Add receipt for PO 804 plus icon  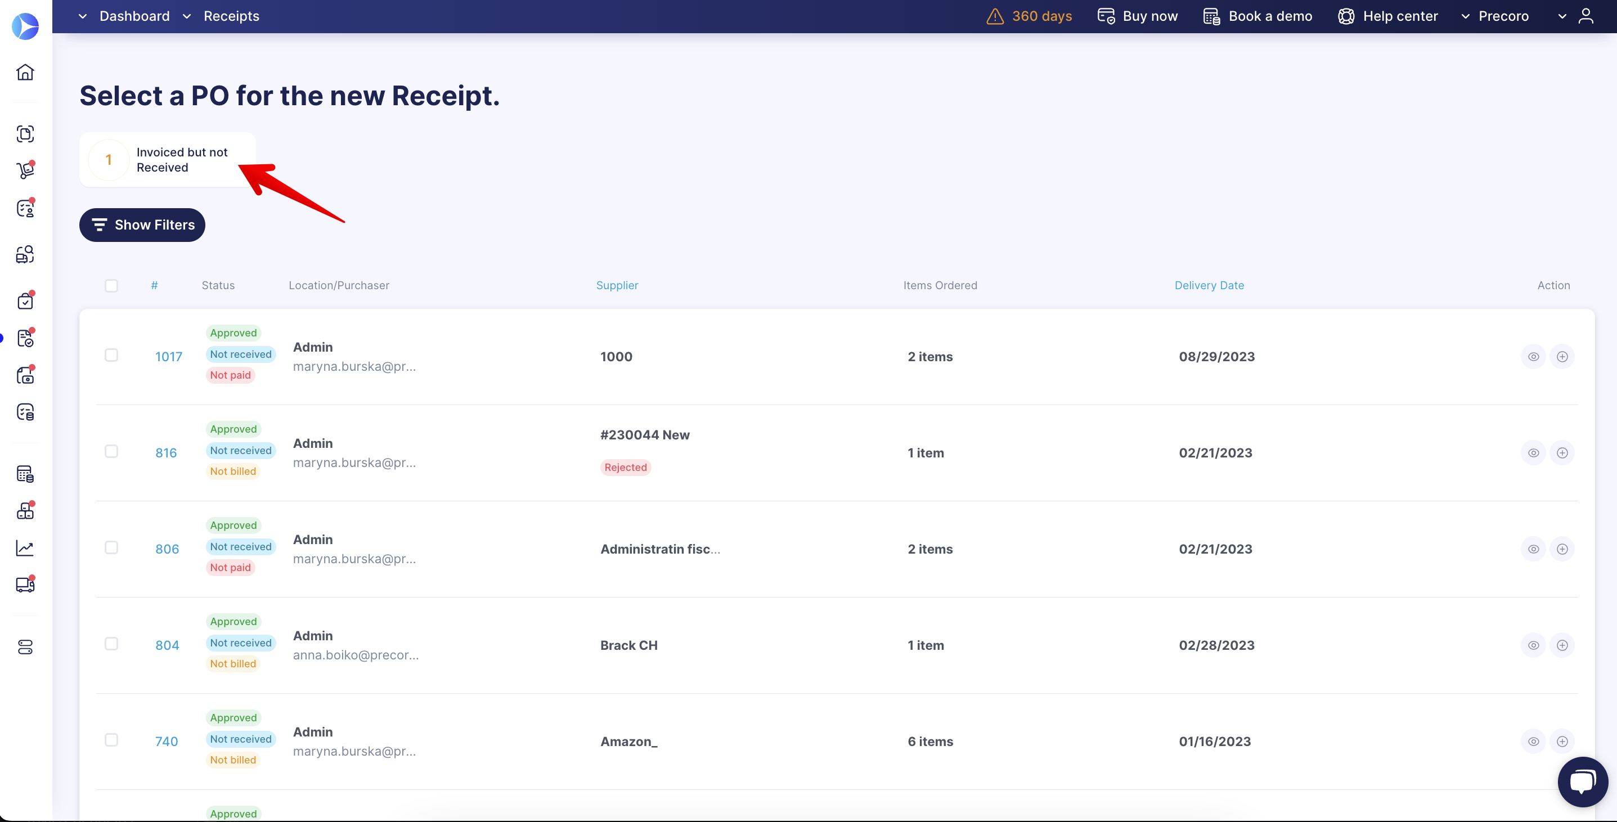[1562, 645]
